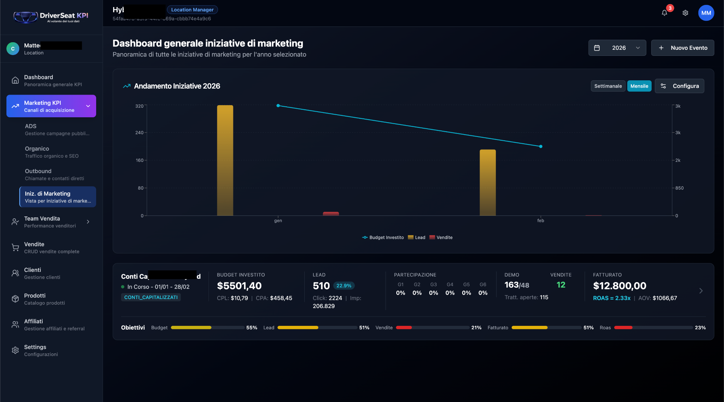Screen dimensions: 724x402
Task: Open the 2026 year selector dropdown
Action: (617, 48)
